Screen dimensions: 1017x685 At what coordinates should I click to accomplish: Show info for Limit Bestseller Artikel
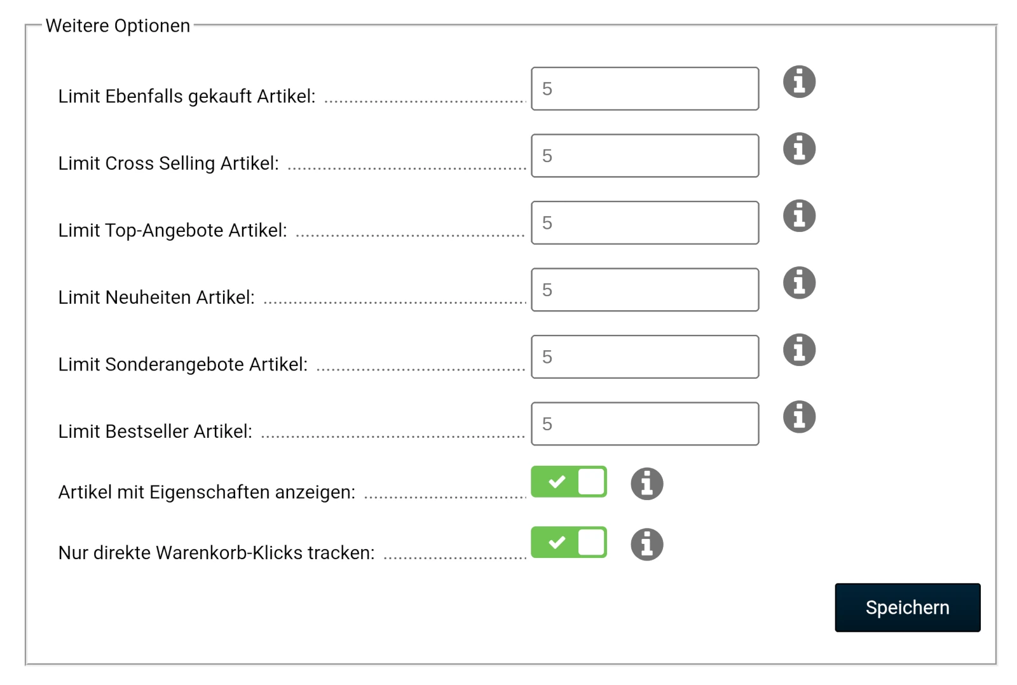(x=799, y=417)
